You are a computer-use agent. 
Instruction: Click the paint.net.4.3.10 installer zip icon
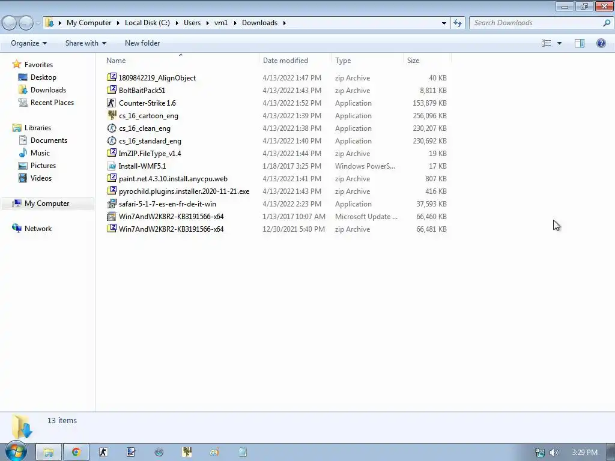pos(112,178)
